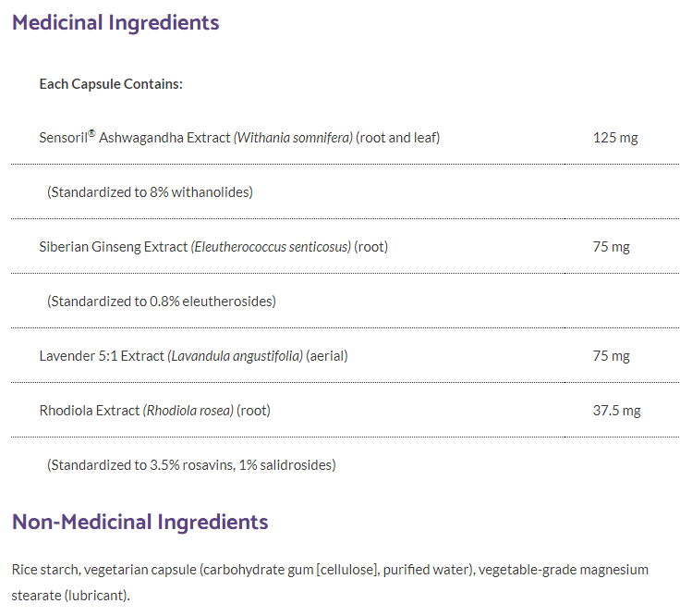Screen dimensions: 680x616
Task: Click the 8% withanolides standardization note
Action: click(x=150, y=192)
